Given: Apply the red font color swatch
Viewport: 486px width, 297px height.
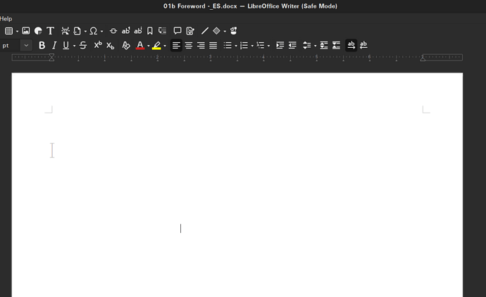Looking at the screenshot, I should (x=140, y=46).
